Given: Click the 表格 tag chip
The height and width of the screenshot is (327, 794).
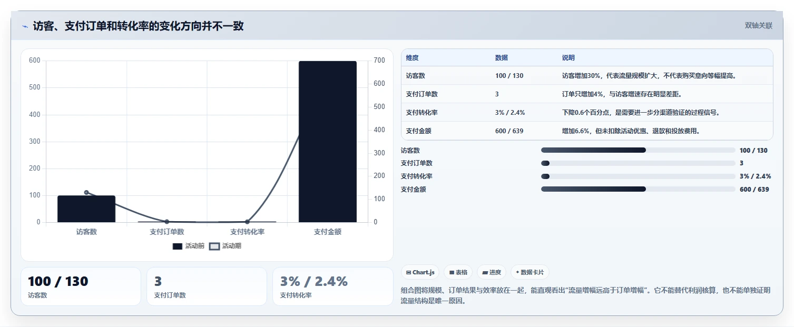Looking at the screenshot, I should (458, 272).
